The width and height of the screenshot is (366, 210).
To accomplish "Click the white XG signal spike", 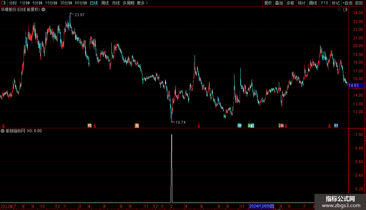I will tap(172, 168).
